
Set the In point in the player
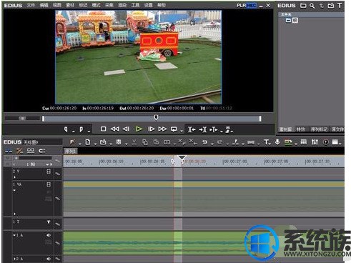(x=66, y=129)
